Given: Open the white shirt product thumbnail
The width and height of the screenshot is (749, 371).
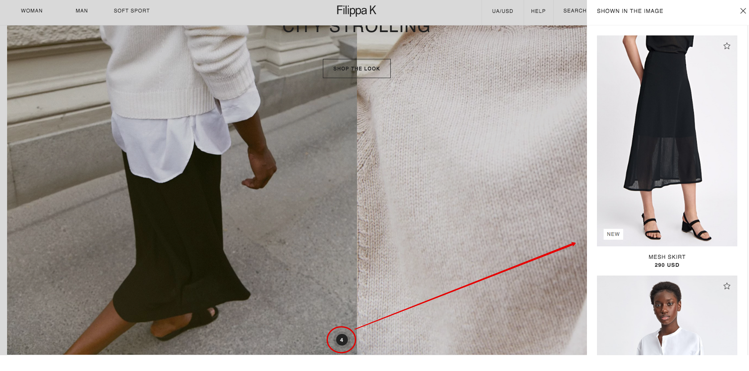Looking at the screenshot, I should click(x=667, y=316).
